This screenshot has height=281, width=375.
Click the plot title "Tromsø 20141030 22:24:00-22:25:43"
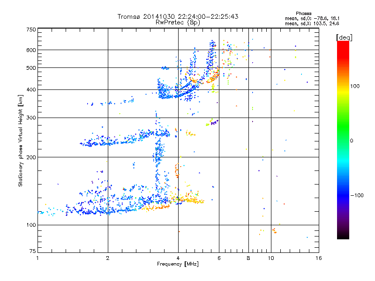(178, 16)
